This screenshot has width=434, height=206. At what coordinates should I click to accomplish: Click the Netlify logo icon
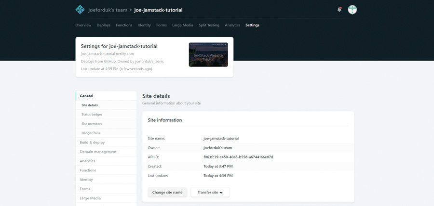pos(80,10)
